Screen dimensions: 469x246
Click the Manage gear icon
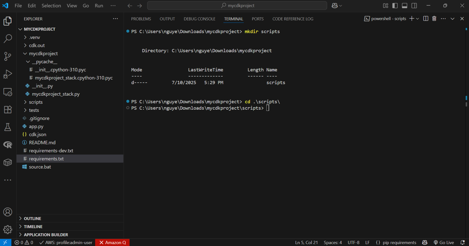[8, 230]
